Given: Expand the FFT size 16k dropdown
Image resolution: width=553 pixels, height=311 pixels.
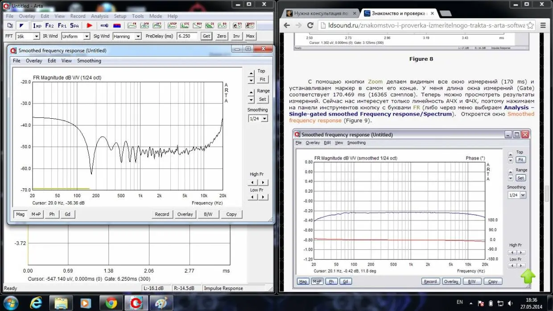Looking at the screenshot, I should pos(37,36).
